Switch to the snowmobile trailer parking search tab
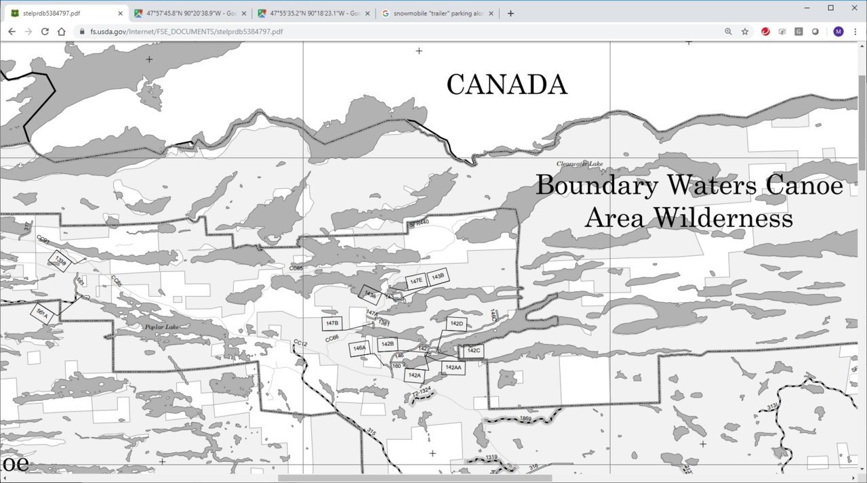This screenshot has height=483, width=867. (x=438, y=13)
